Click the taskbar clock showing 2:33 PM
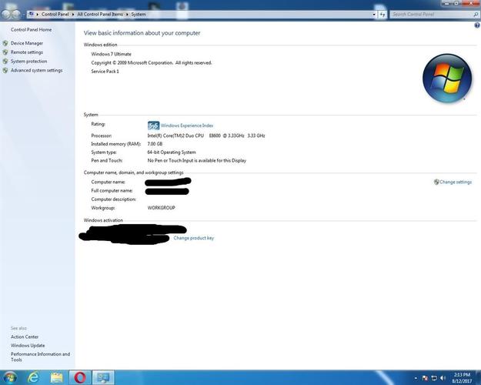Image resolution: width=481 pixels, height=385 pixels. (462, 377)
